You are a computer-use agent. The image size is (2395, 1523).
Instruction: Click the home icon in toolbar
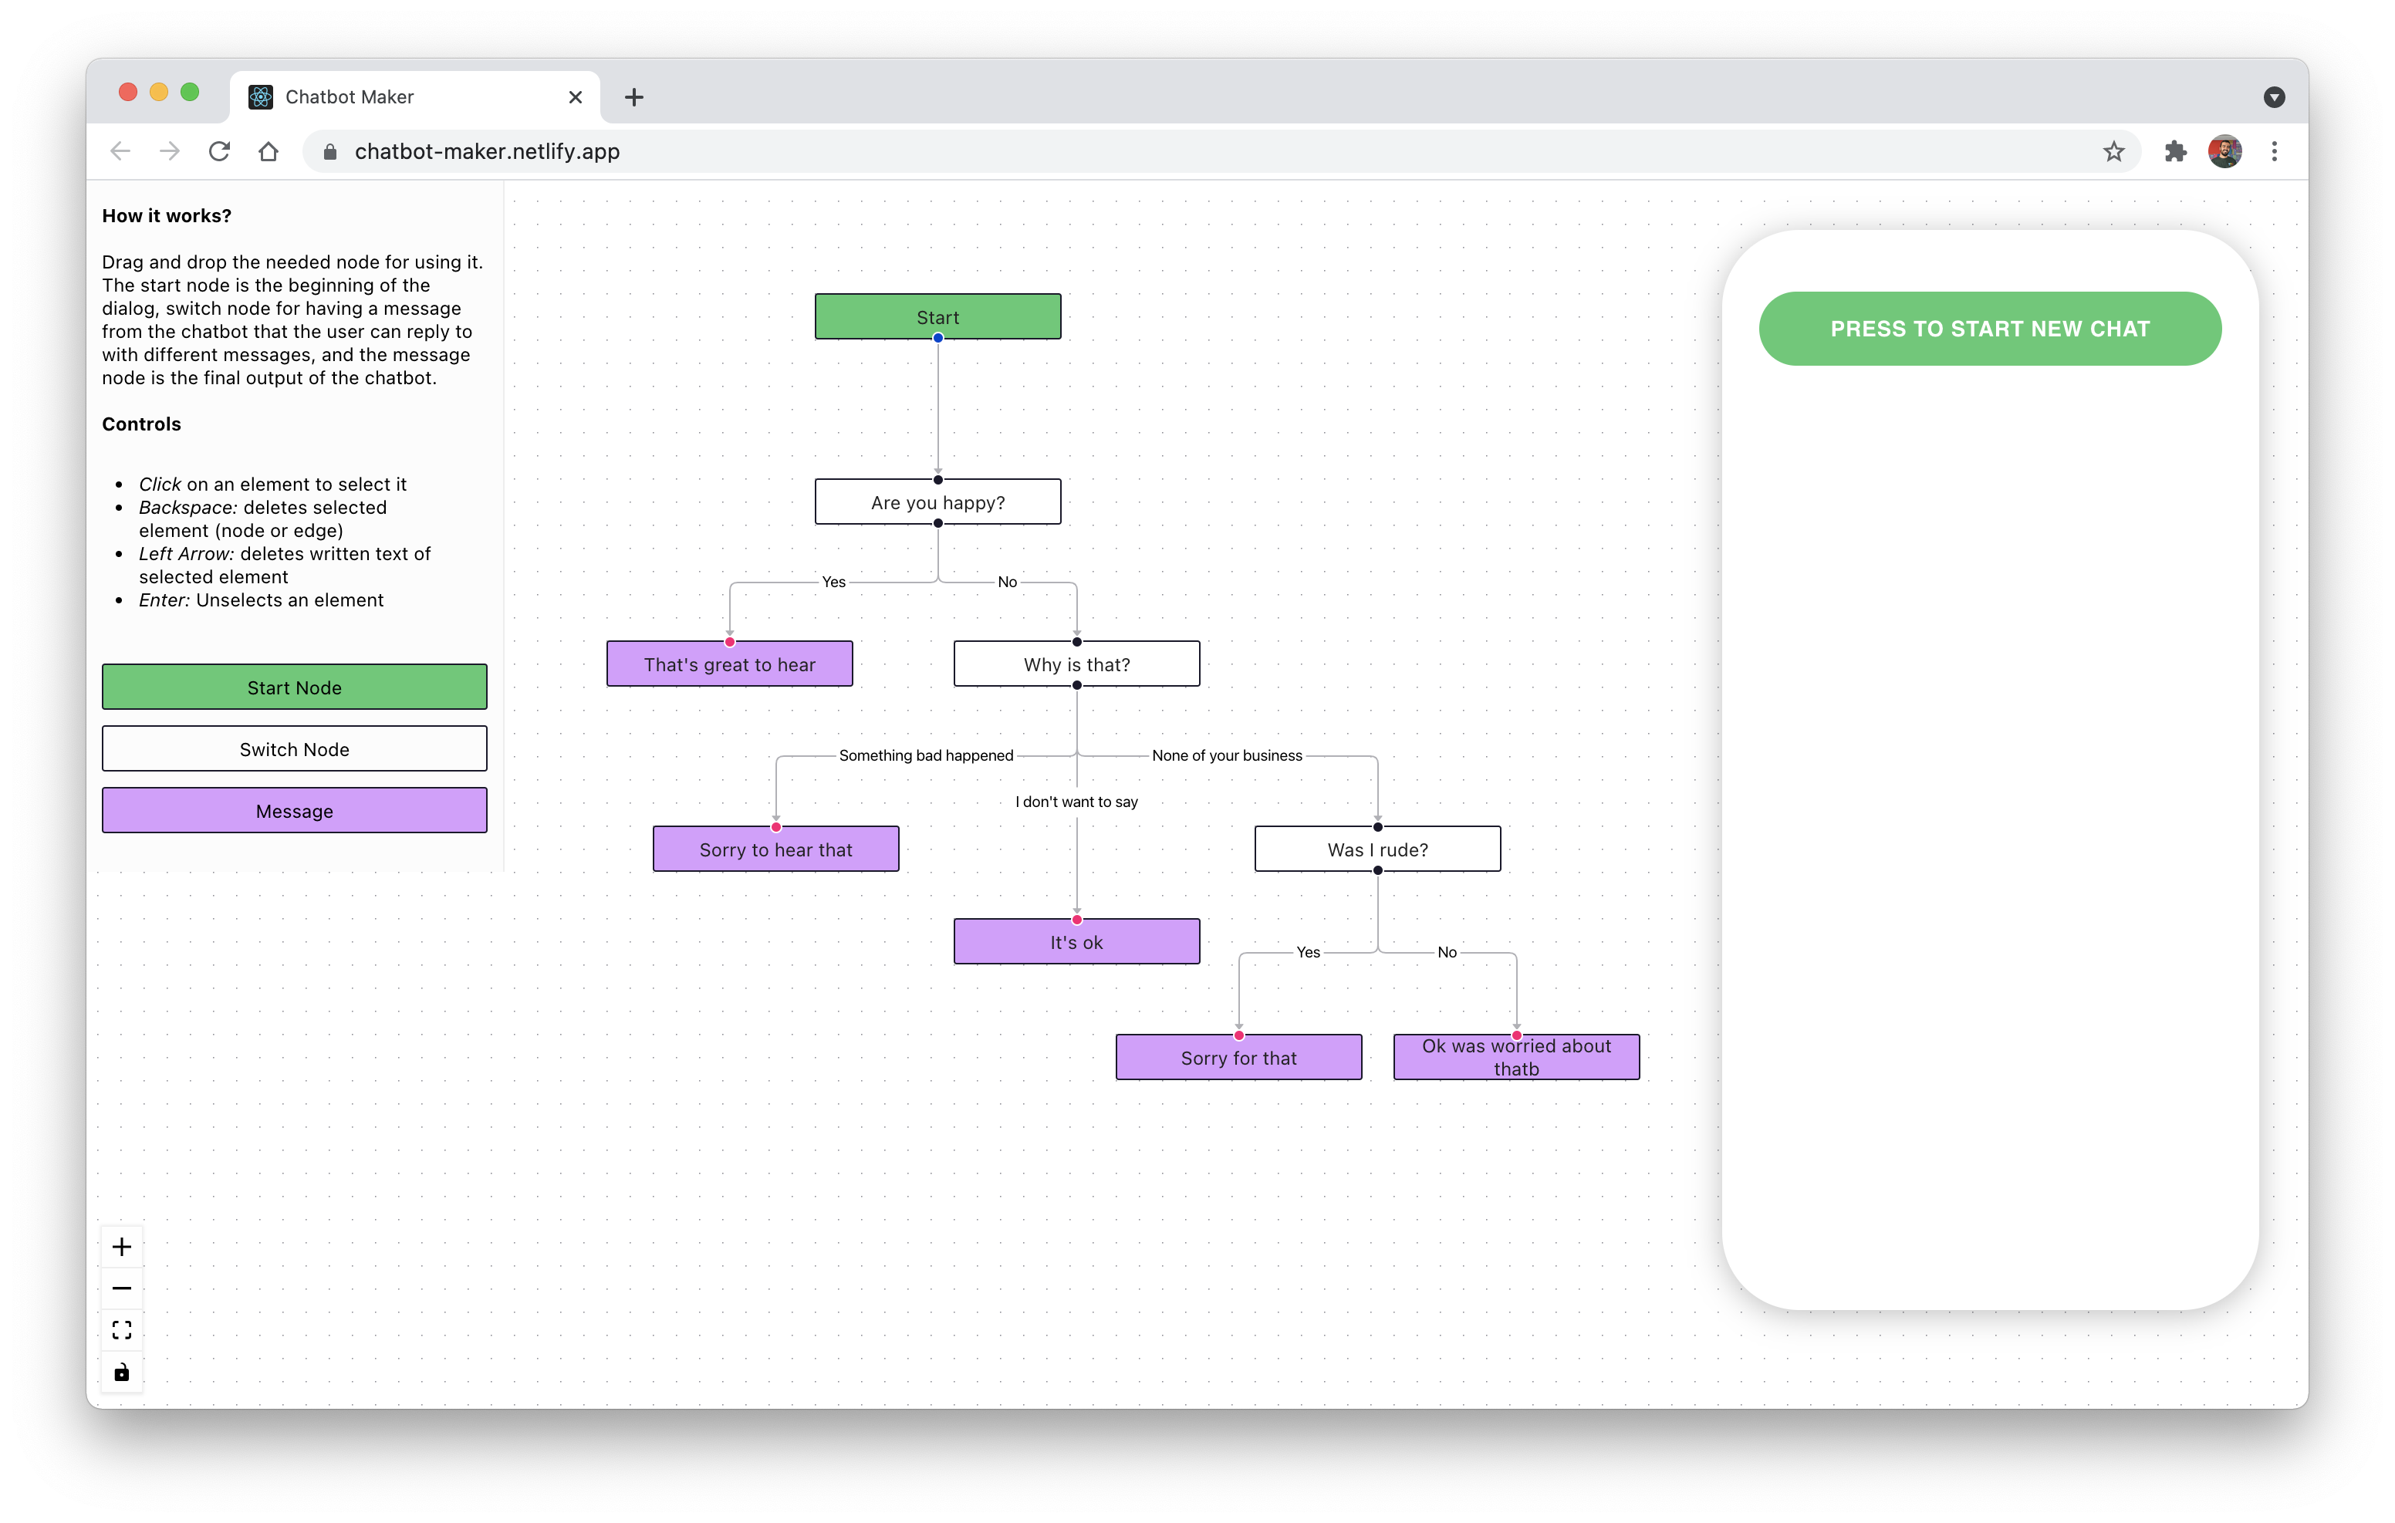pyautogui.click(x=269, y=151)
